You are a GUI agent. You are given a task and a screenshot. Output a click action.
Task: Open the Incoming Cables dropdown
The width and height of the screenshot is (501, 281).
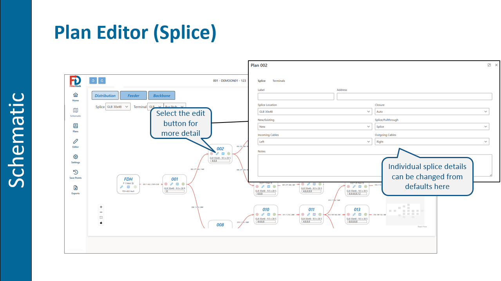coord(315,142)
